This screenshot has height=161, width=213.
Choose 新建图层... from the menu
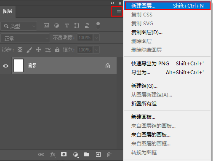[168, 6]
